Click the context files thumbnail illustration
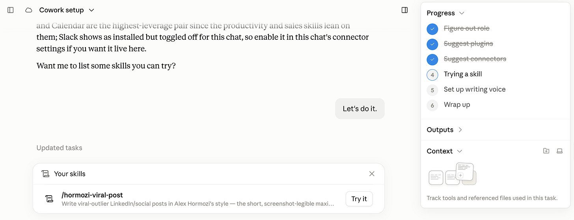Screen dimensions: 574x220 click(x=453, y=174)
